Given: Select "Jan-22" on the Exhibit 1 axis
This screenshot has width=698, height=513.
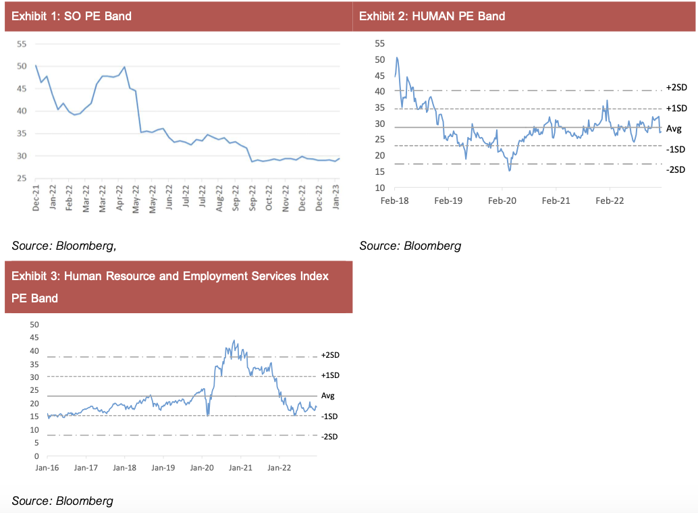Looking at the screenshot, I should click(53, 197).
